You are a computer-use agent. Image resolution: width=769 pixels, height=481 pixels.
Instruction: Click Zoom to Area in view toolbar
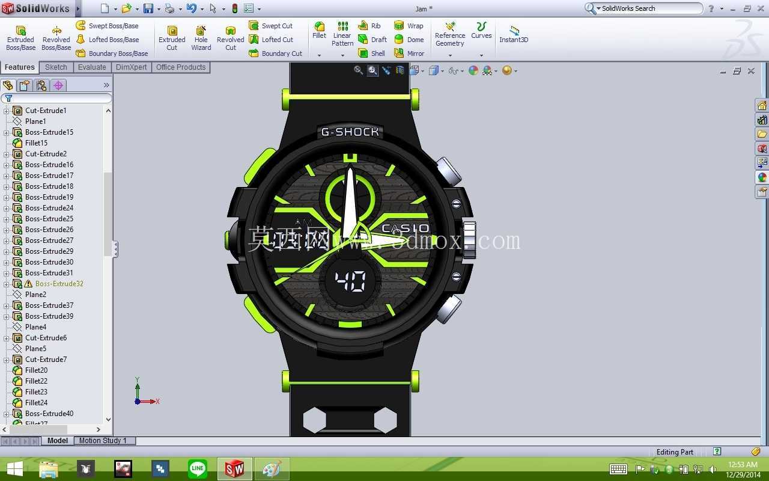pos(372,70)
